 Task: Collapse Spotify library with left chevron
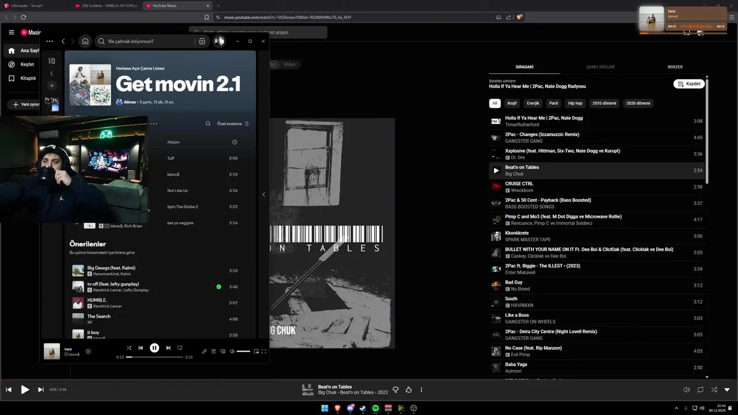click(52, 73)
